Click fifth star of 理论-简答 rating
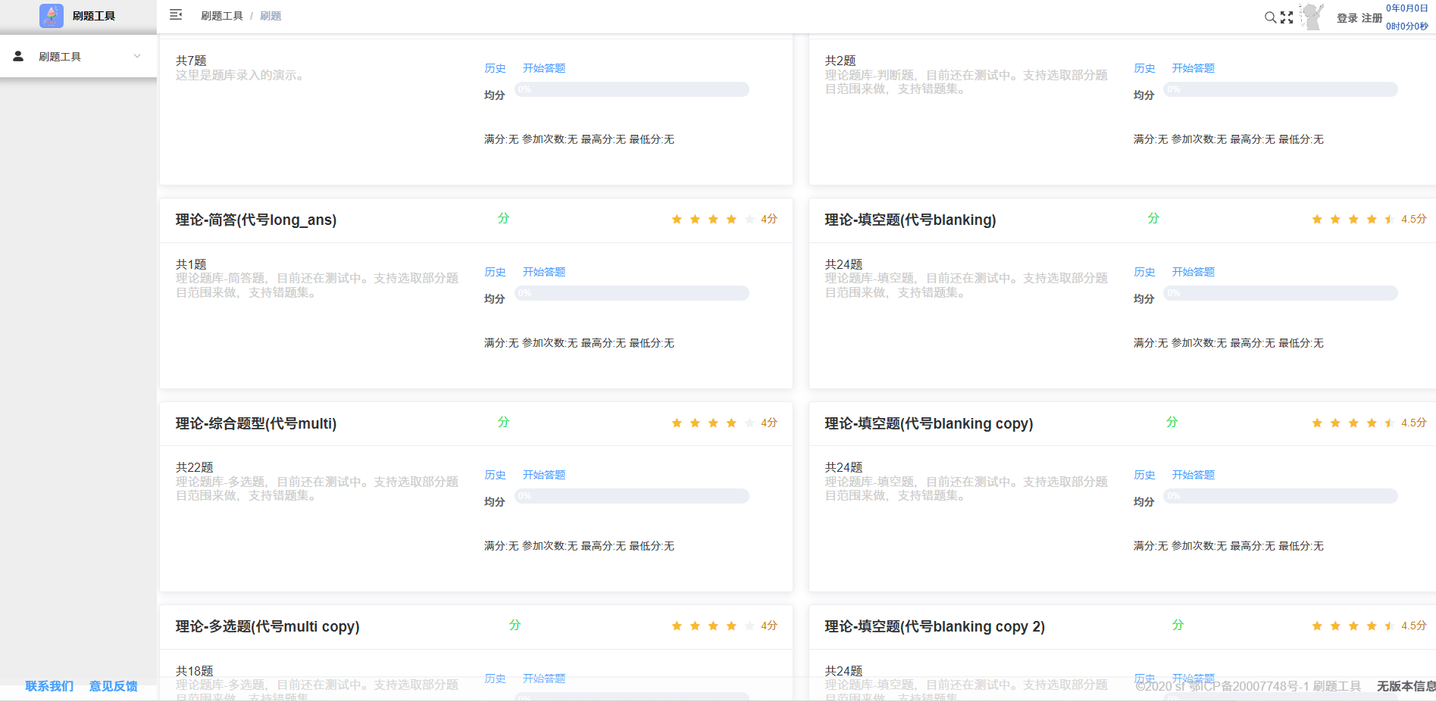Image resolution: width=1436 pixels, height=702 pixels. [749, 220]
